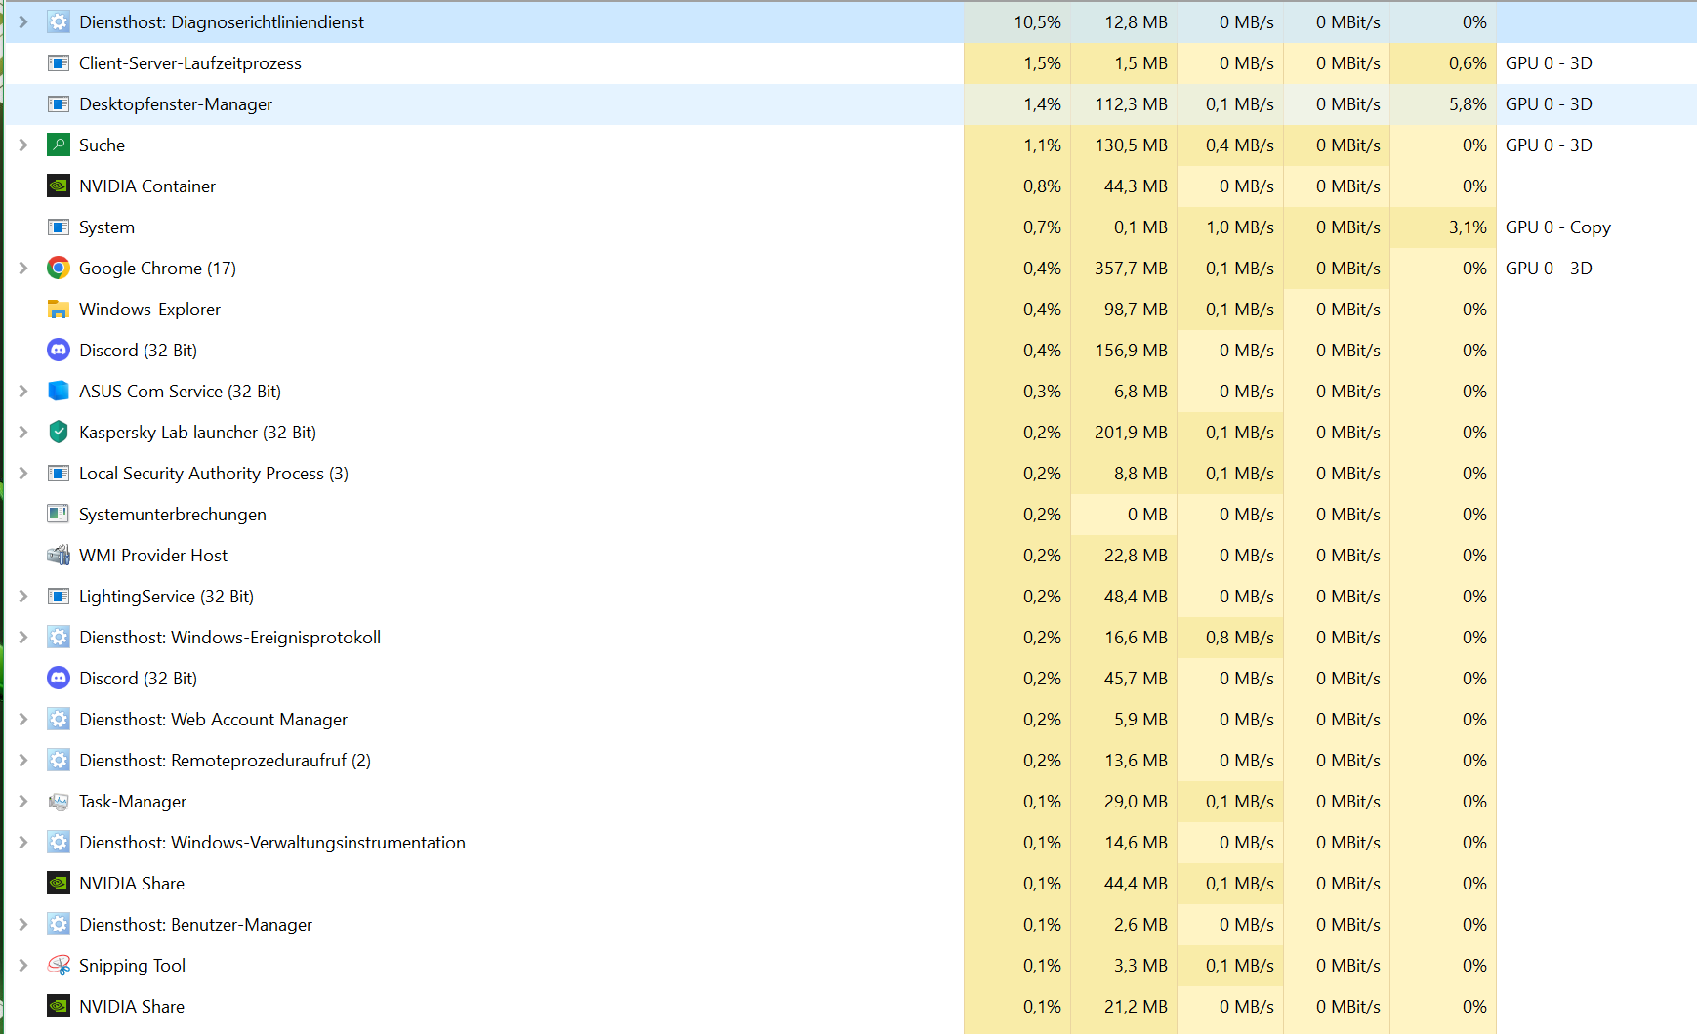Click the Desktopfenster-Manager process icon
The height and width of the screenshot is (1034, 1697).
point(59,103)
